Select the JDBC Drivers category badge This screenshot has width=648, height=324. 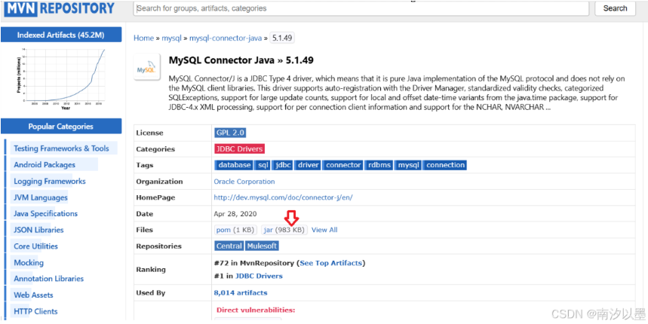tap(239, 149)
